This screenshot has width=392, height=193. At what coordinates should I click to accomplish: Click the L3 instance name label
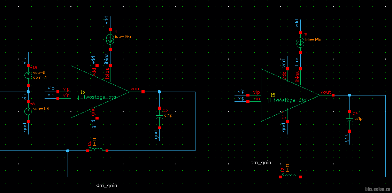pos(283,170)
